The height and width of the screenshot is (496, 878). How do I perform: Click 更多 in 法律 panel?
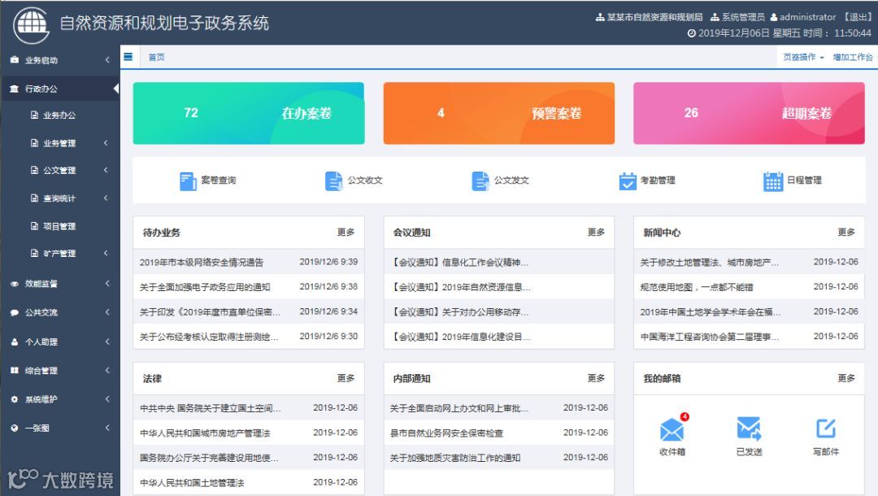(x=346, y=378)
